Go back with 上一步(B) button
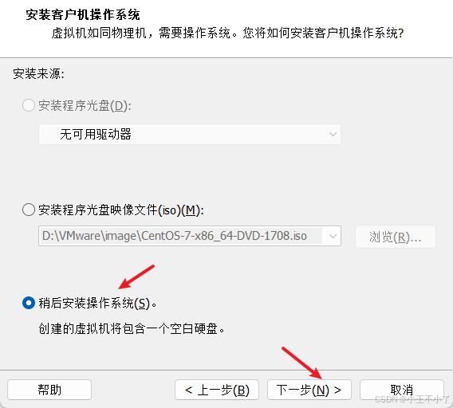The height and width of the screenshot is (408, 453). (x=217, y=390)
